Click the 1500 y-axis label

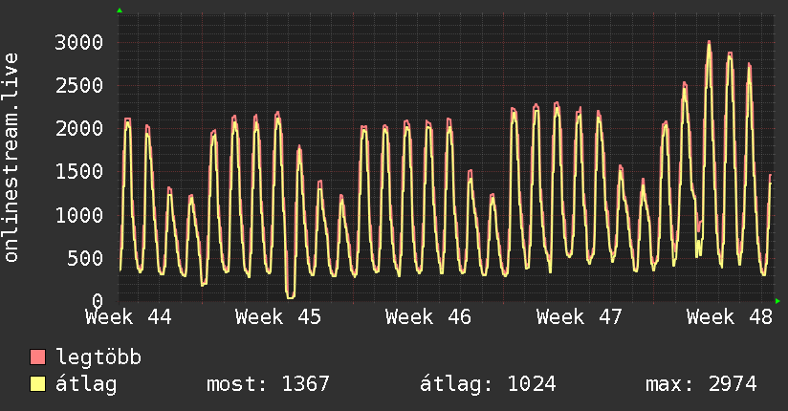(79, 172)
